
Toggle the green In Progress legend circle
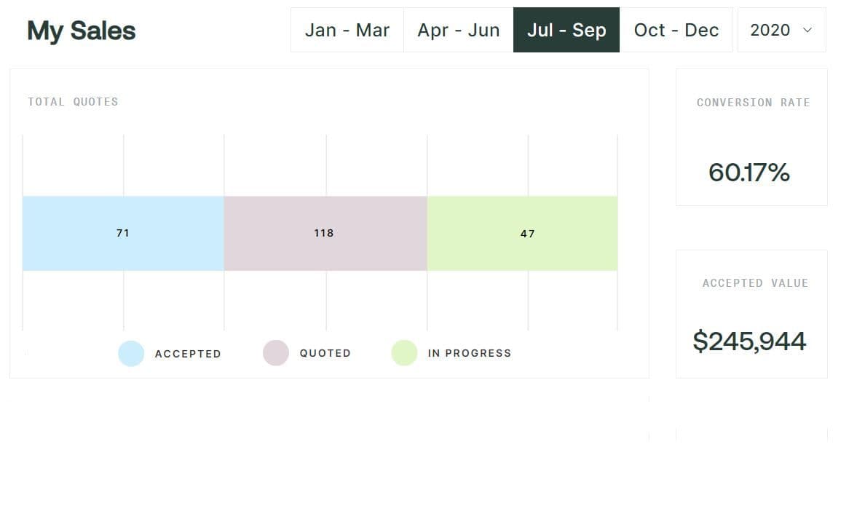click(x=404, y=353)
